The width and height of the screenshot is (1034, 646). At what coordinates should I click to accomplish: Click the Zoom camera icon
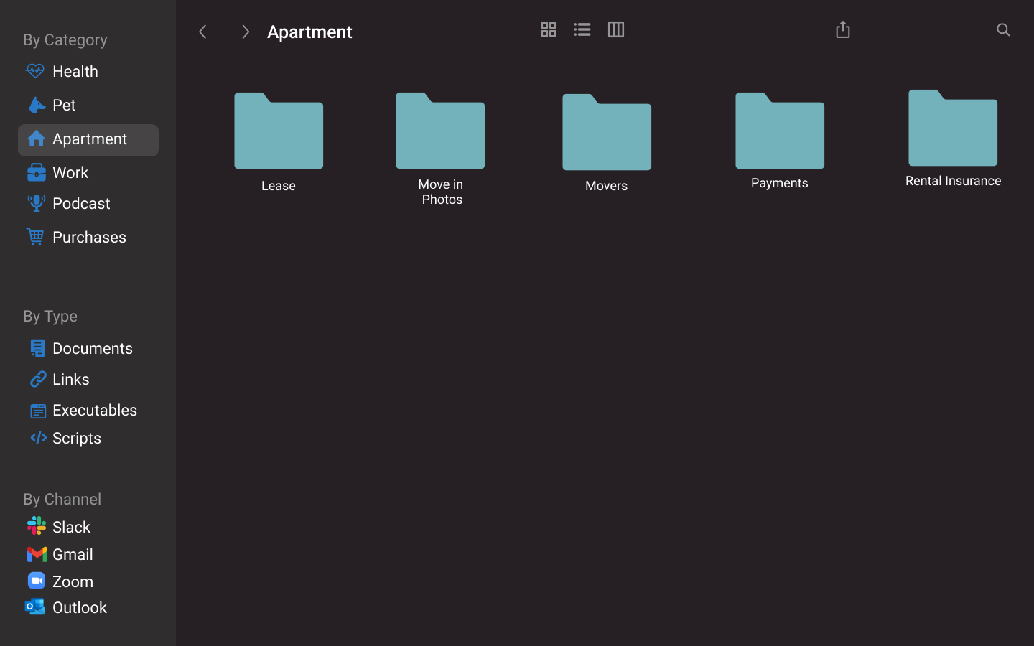pyautogui.click(x=37, y=581)
